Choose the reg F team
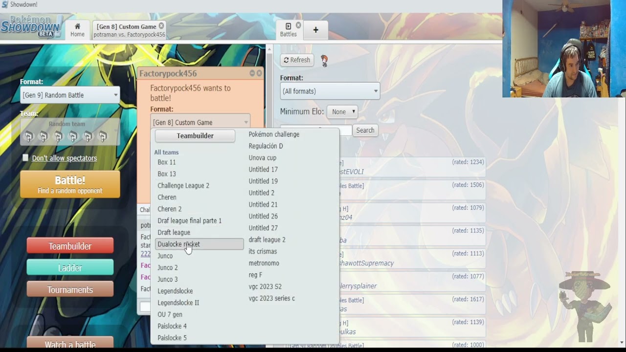The image size is (626, 352). [x=291, y=275]
